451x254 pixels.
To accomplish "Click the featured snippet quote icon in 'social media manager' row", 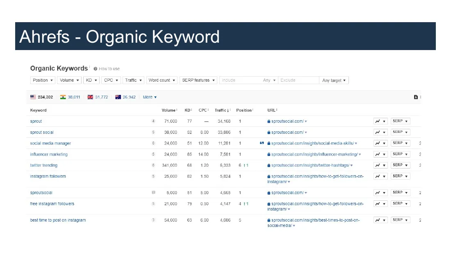I will pyautogui.click(x=262, y=143).
